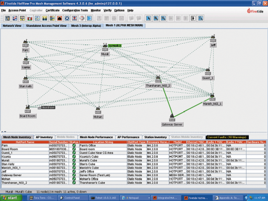Screen dimensions: 268x201
Task: Open the Certificate menu
Action: pos(53,11)
